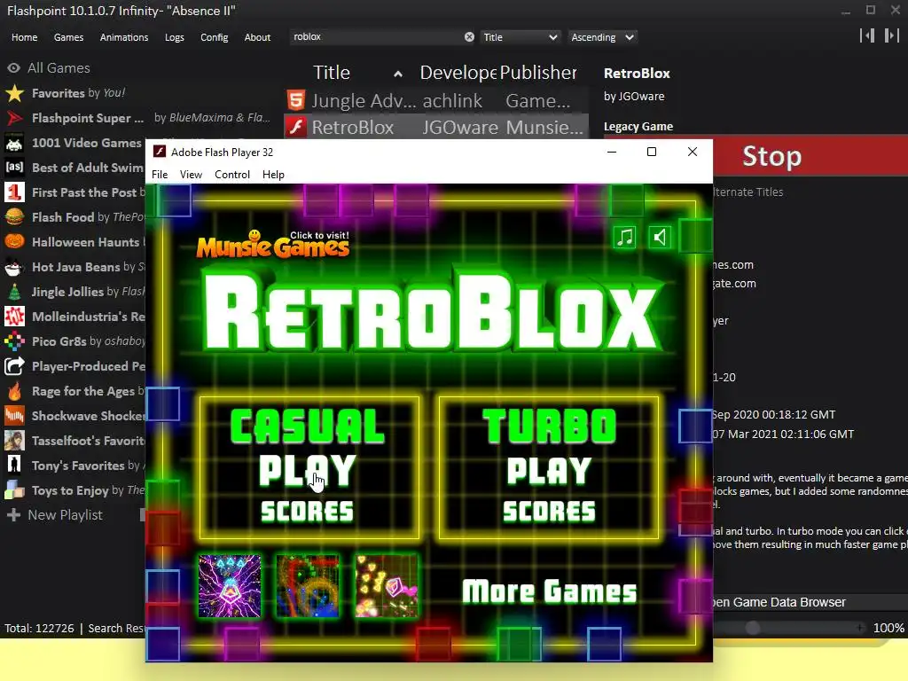Click the Flash Food burger icon

14,217
